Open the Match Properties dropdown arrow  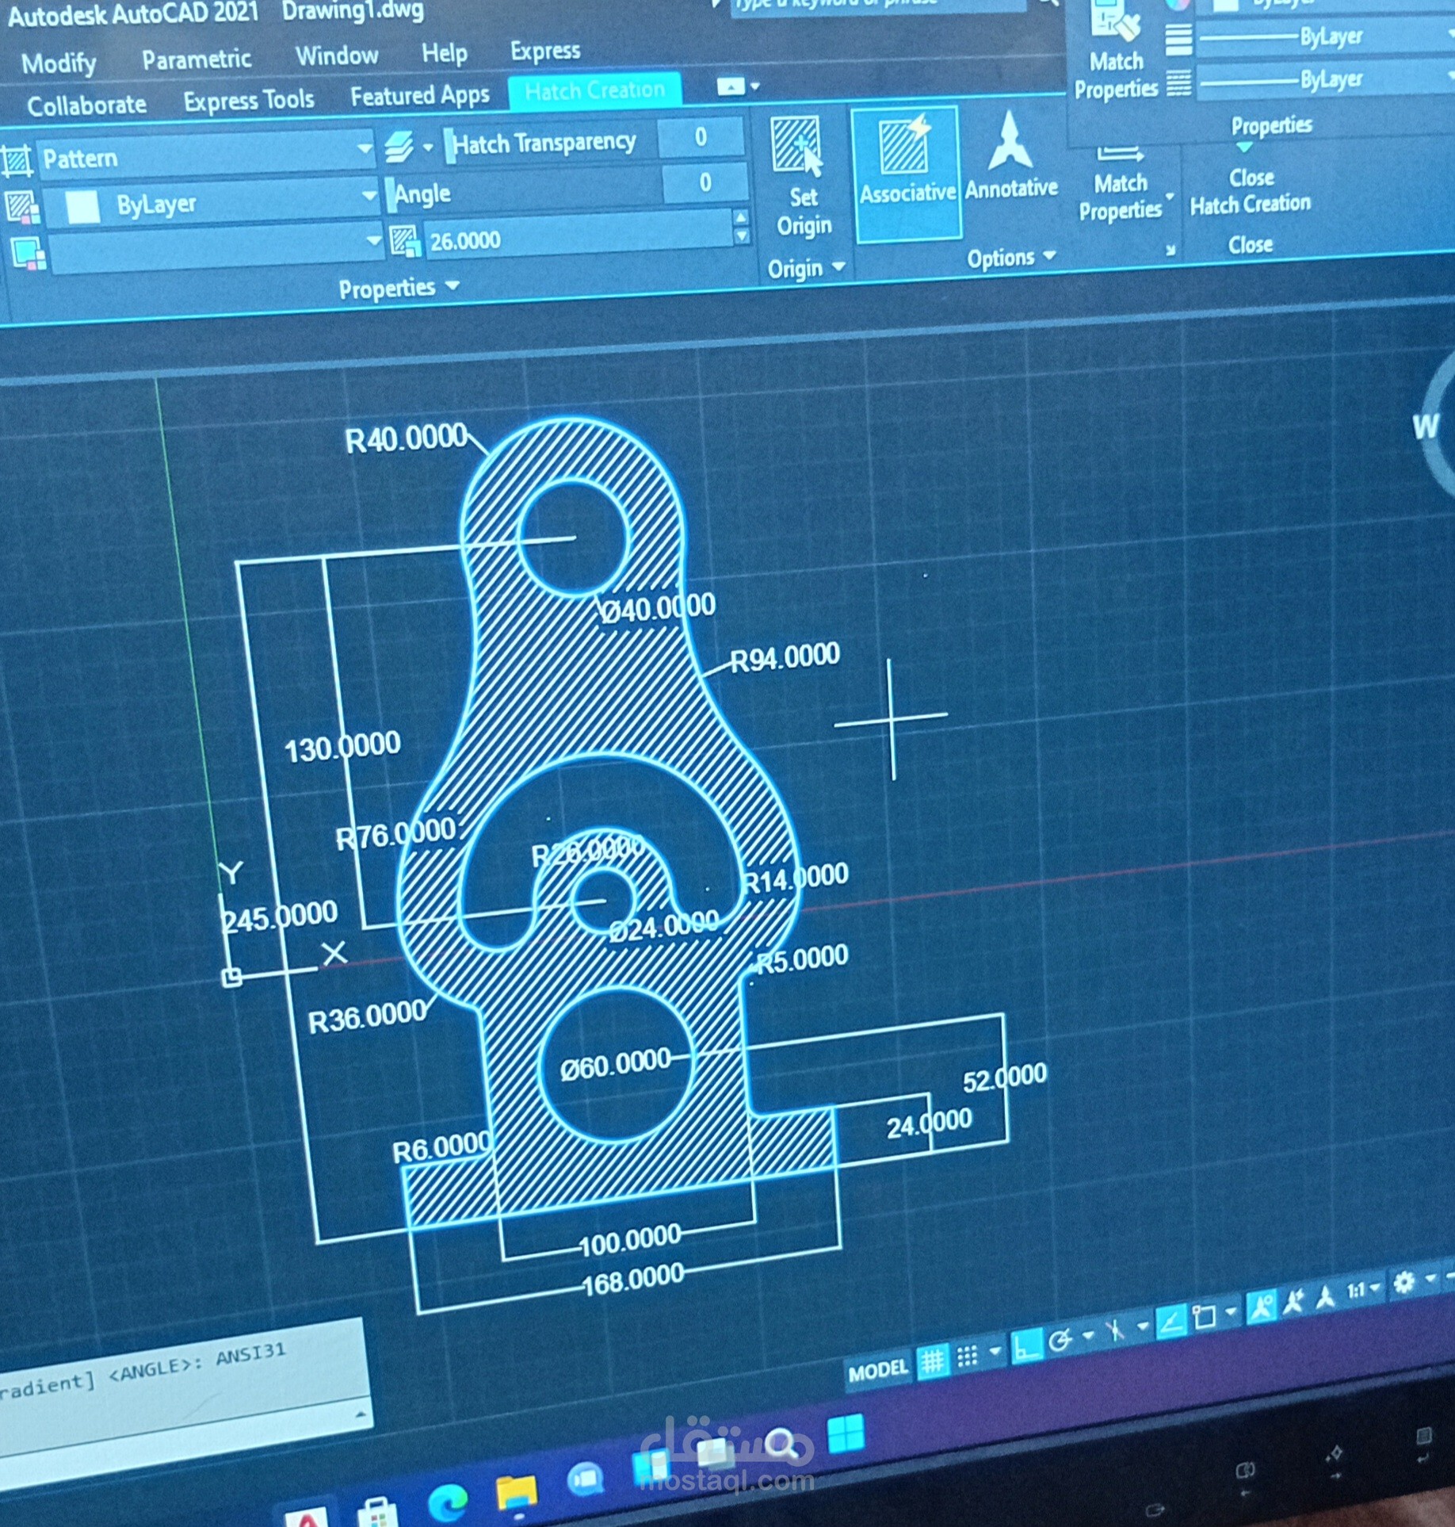click(x=1169, y=196)
